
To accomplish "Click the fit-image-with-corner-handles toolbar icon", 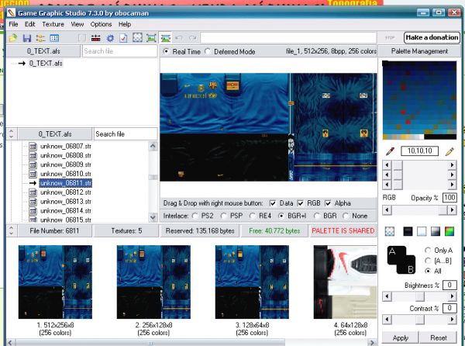I will (x=151, y=38).
